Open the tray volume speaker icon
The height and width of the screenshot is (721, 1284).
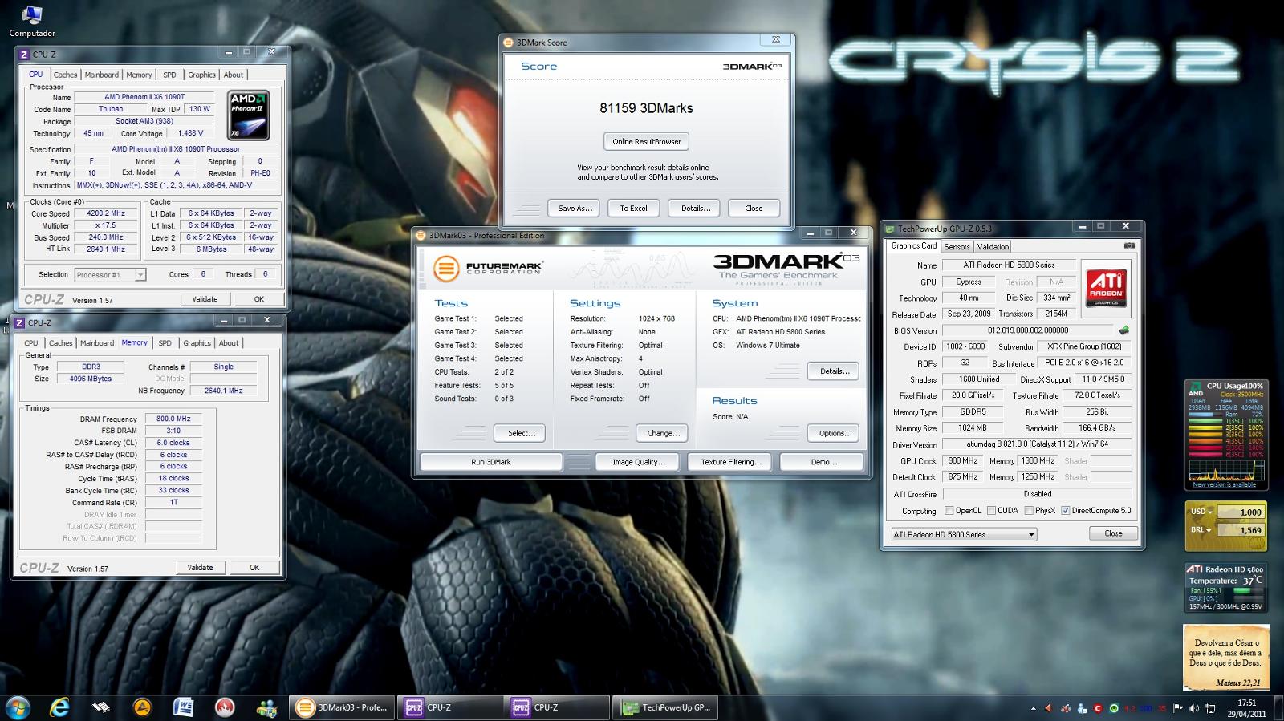[x=1193, y=708]
